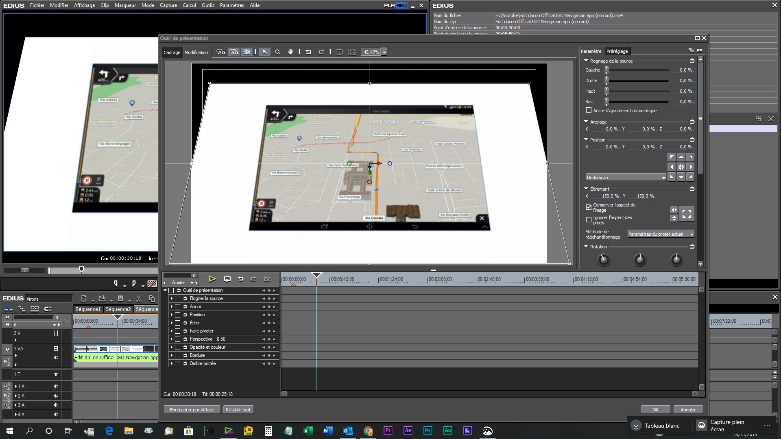The image size is (781, 439).
Task: Click the fit full-screen stretch icon
Action: [687, 214]
